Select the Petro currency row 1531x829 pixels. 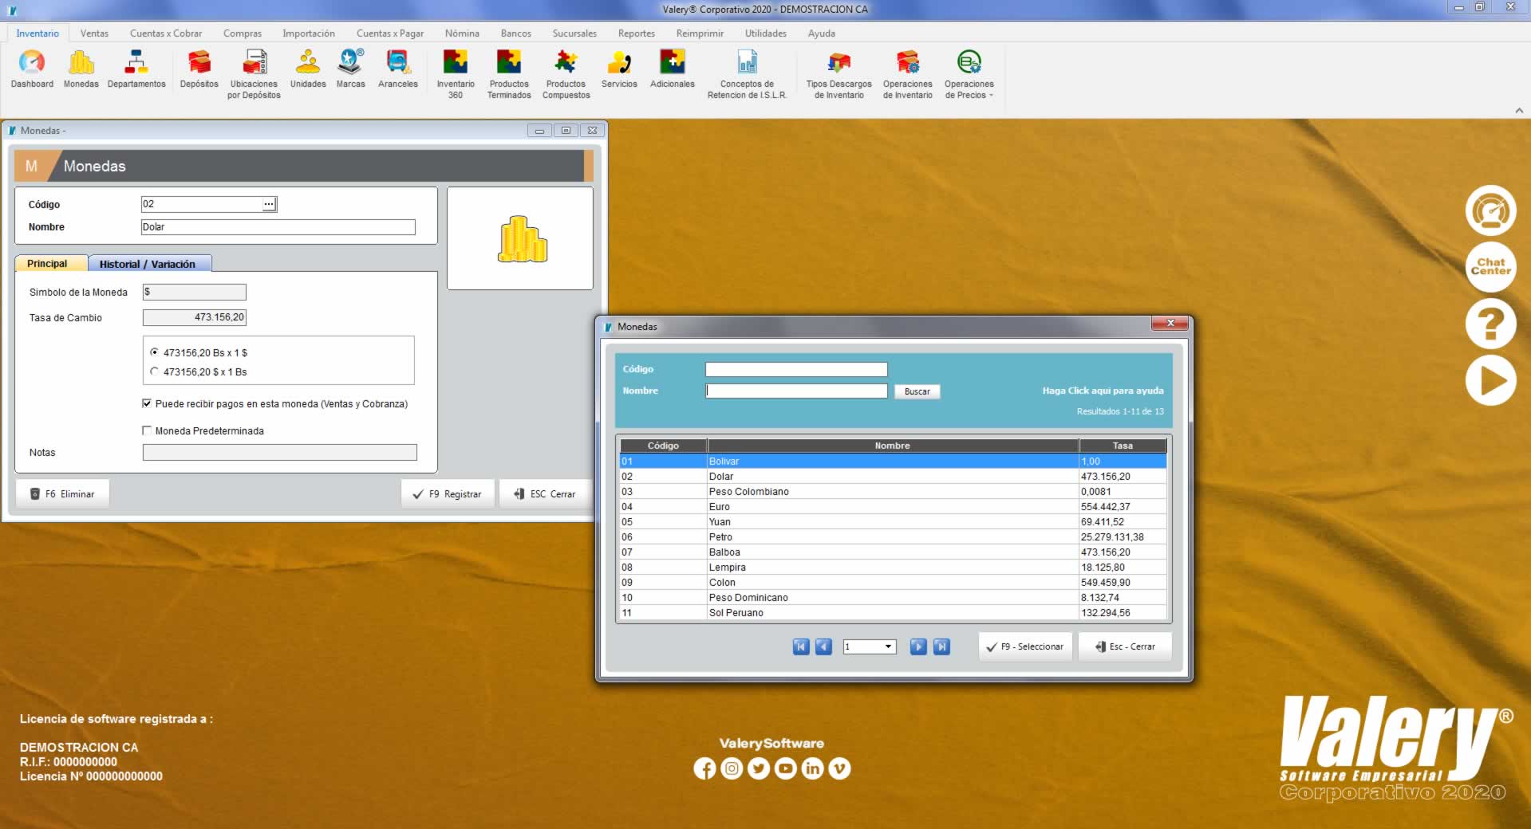click(893, 537)
